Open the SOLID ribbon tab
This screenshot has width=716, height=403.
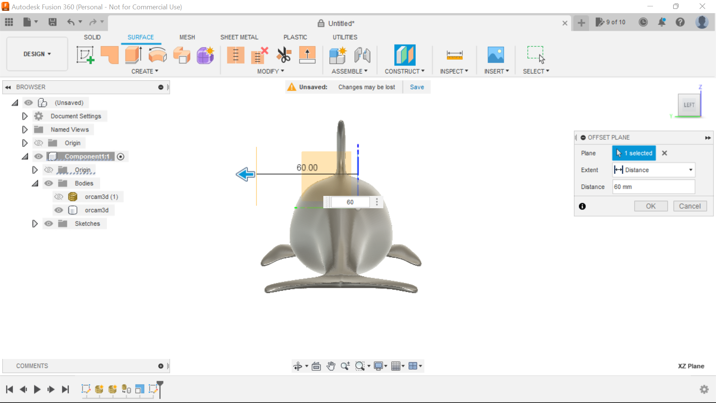coord(92,37)
